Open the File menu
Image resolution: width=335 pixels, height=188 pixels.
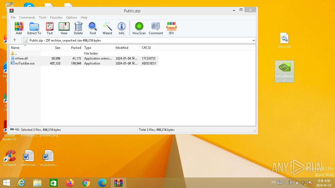tap(13, 17)
